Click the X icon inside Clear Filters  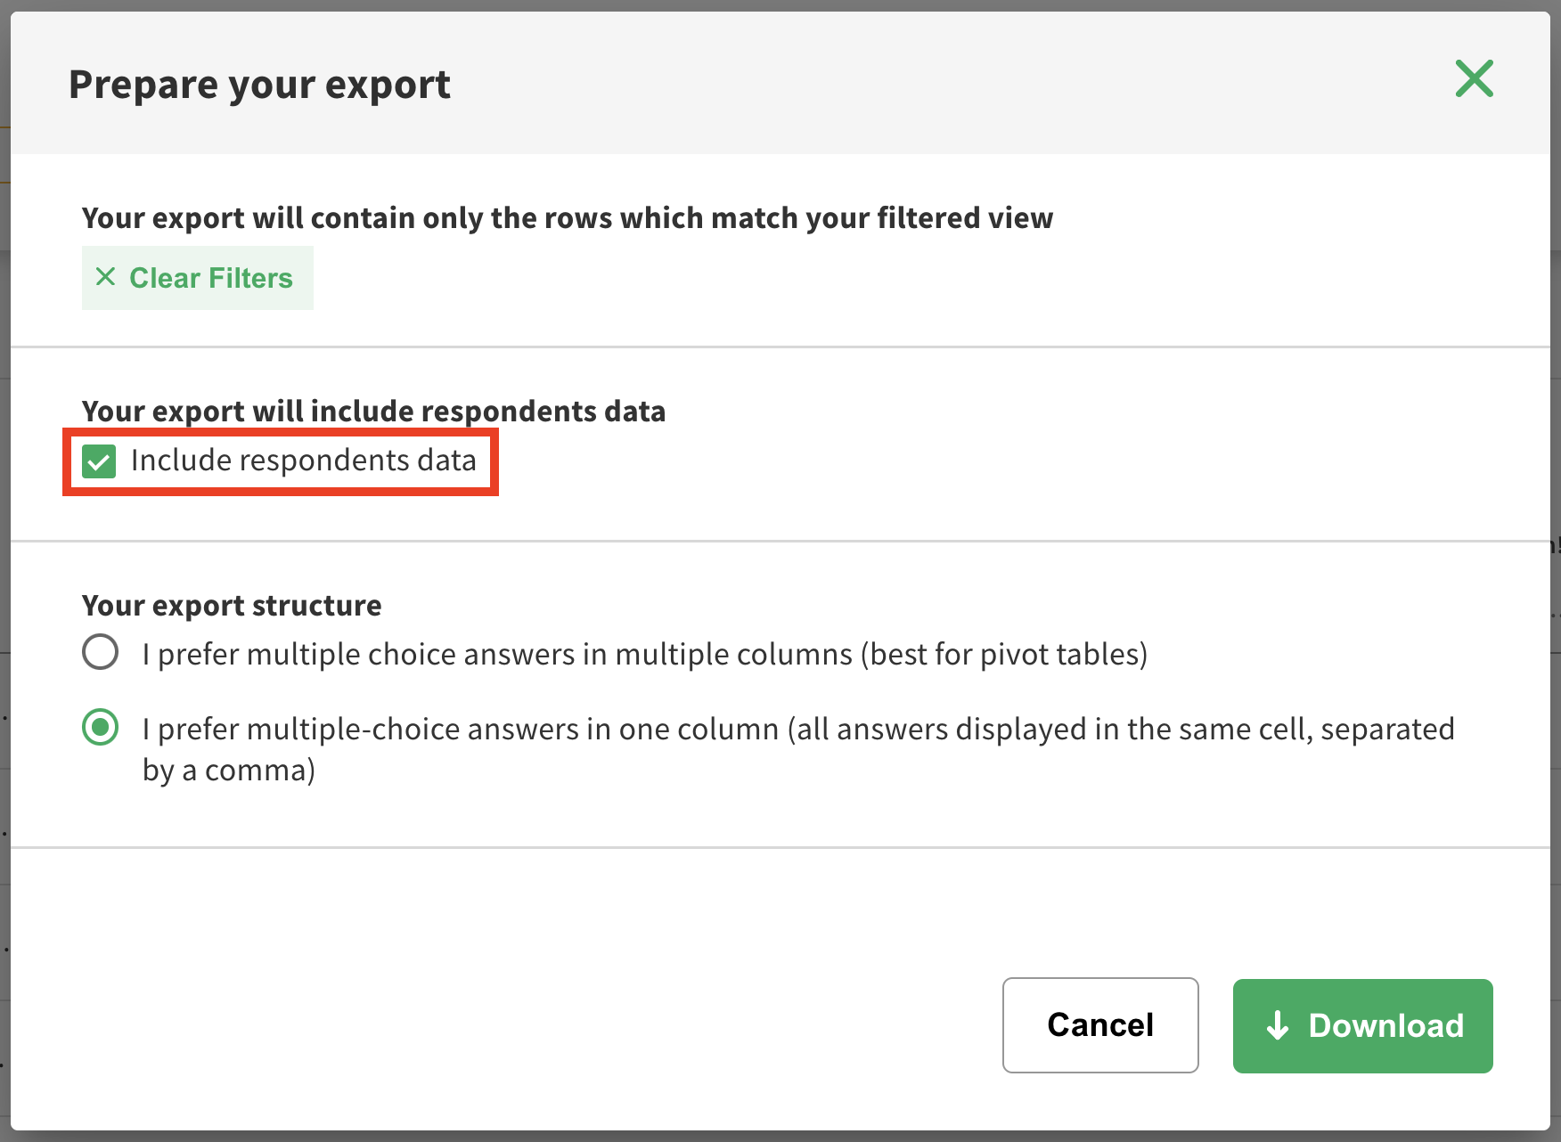click(105, 277)
